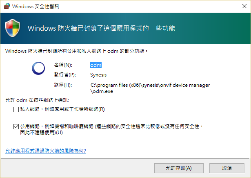The width and height of the screenshot is (251, 178).
Task: Click the 發行者(P): label
Action: tap(65, 75)
